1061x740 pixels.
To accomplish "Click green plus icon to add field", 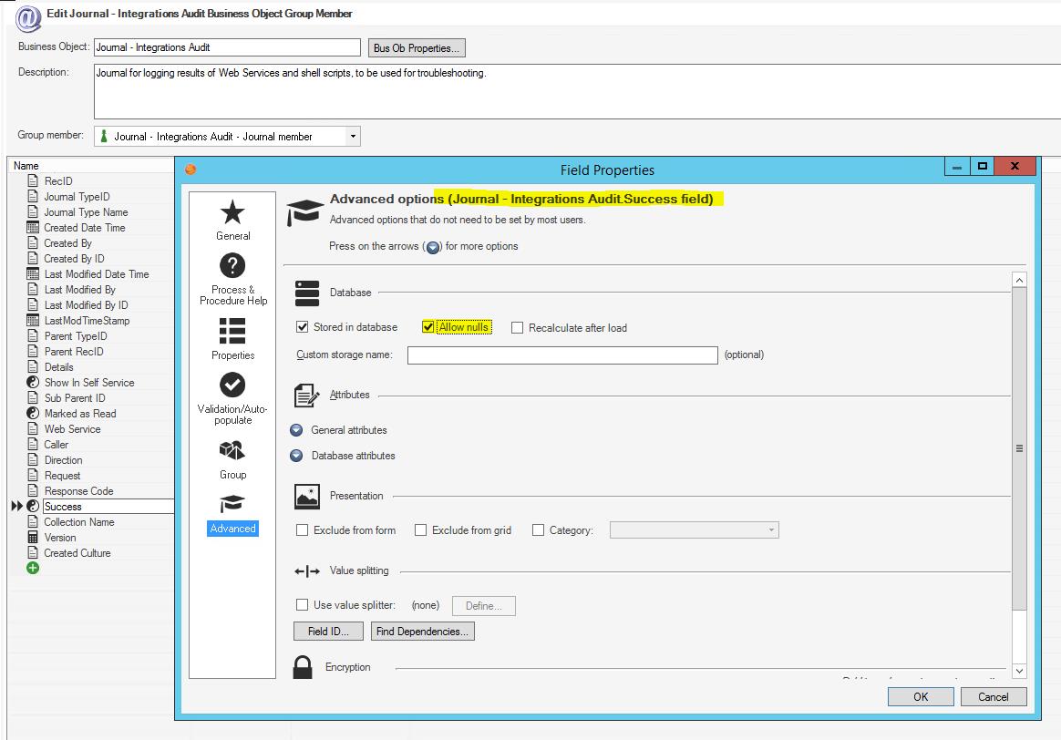I will [33, 568].
